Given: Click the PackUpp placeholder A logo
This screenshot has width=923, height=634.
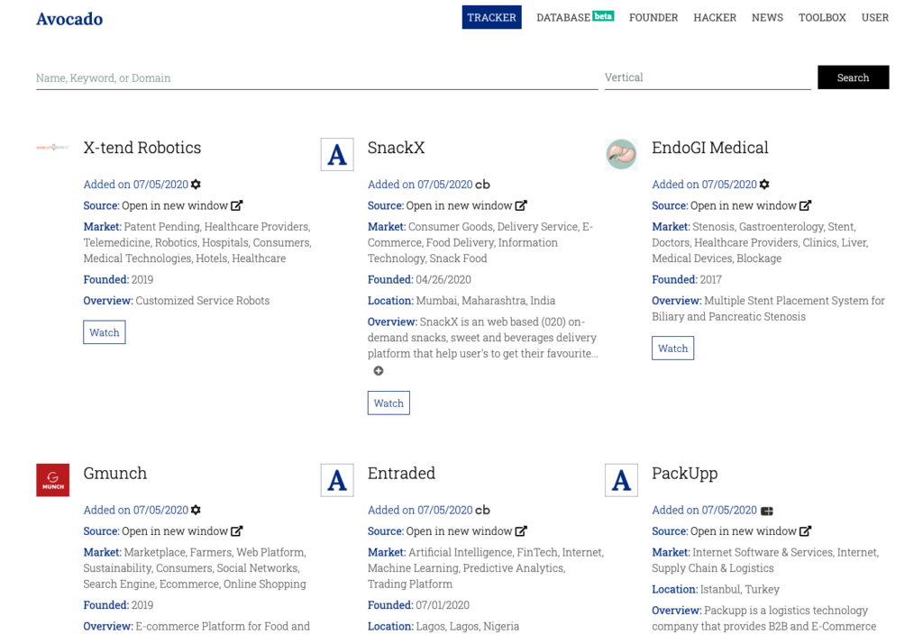Looking at the screenshot, I should pos(622,480).
